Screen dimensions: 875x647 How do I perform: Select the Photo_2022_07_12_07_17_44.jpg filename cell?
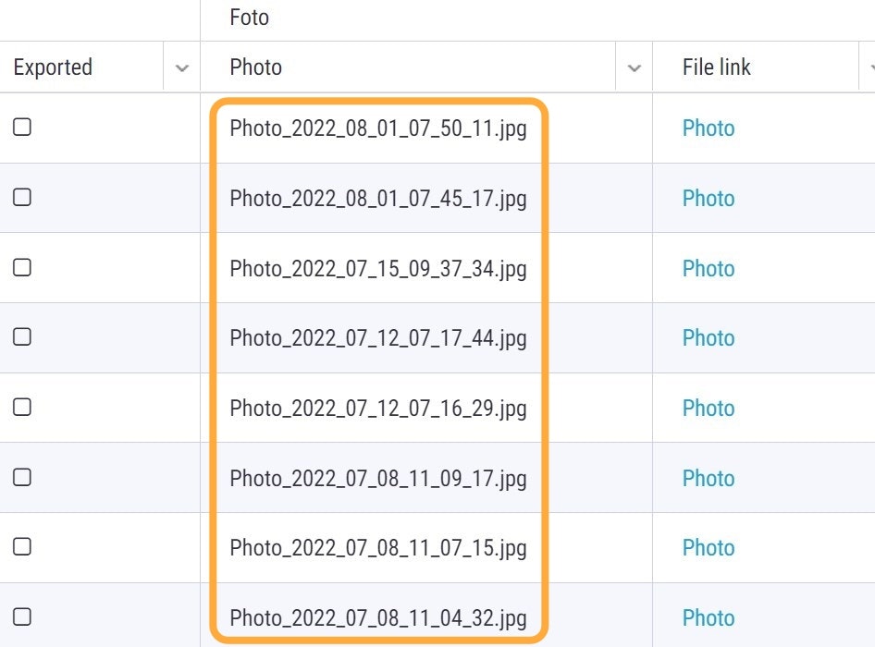click(378, 338)
